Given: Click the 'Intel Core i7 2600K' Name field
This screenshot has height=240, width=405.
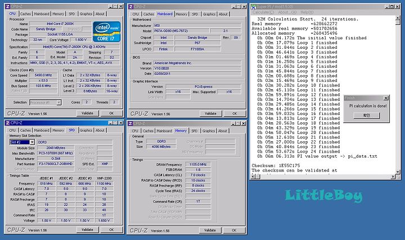Looking at the screenshot, I should [x=60, y=24].
